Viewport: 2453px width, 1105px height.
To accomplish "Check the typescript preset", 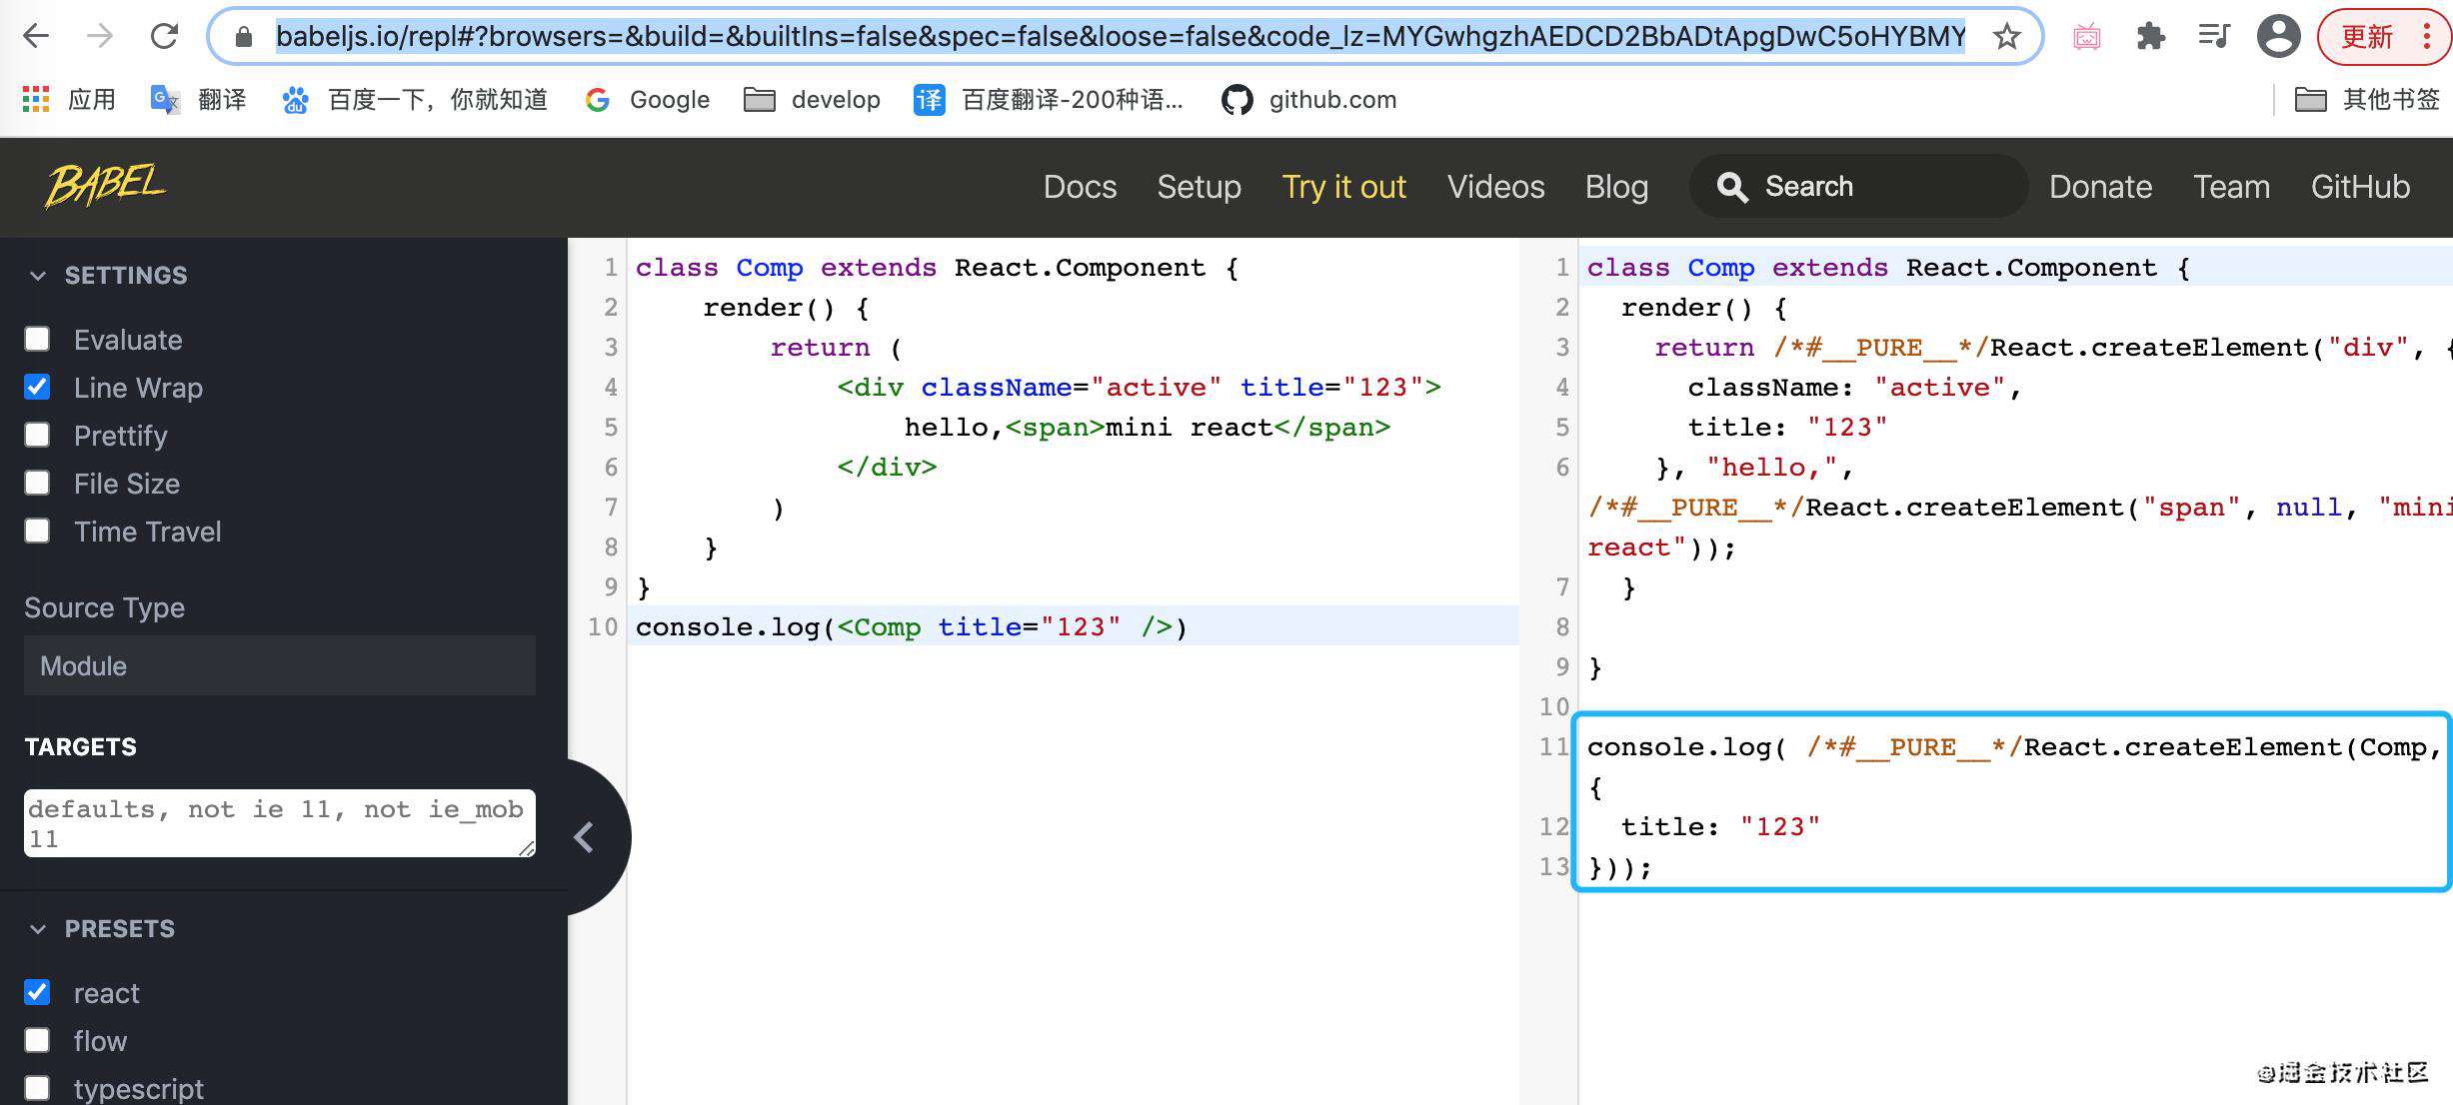I will pos(37,1088).
